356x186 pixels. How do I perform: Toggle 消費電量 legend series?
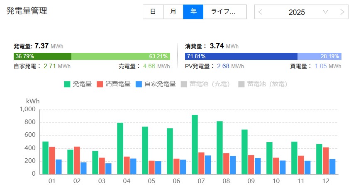point(114,84)
